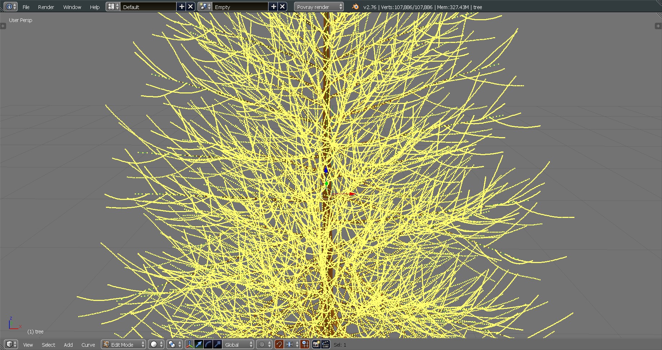Open the Render menu

pyautogui.click(x=46, y=7)
